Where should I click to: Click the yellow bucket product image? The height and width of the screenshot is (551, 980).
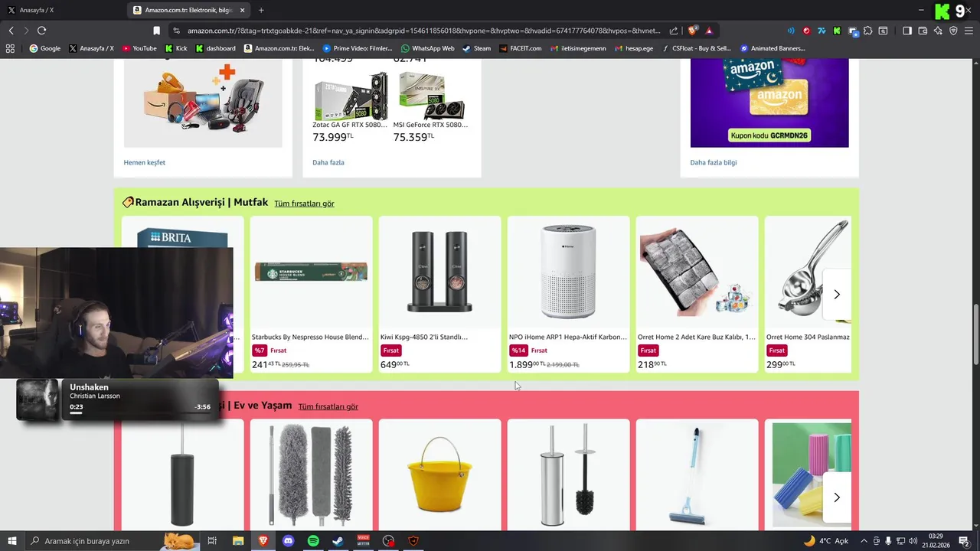pos(439,474)
